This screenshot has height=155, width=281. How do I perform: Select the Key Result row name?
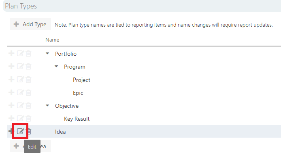(x=77, y=119)
